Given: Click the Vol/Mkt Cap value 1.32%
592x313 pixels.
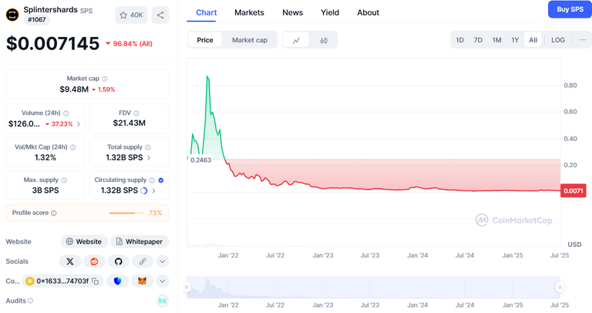Looking at the screenshot, I should click(45, 158).
